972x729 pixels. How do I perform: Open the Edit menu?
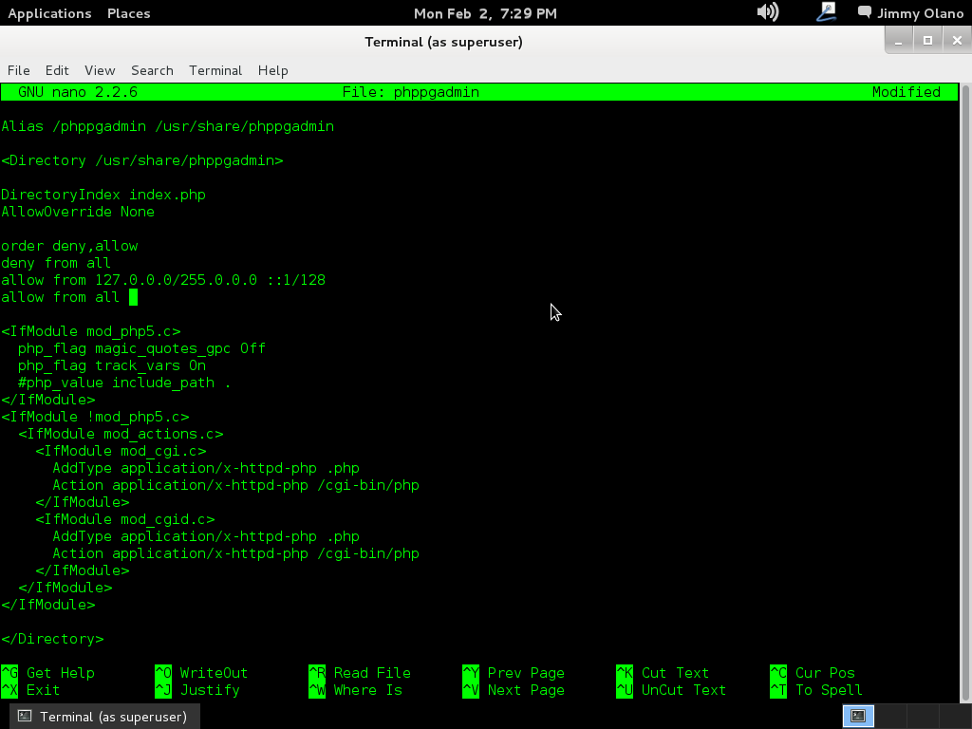point(57,70)
